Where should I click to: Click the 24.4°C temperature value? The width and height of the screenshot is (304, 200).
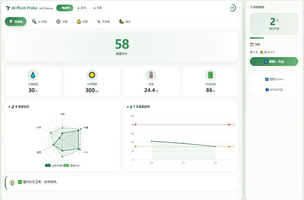pyautogui.click(x=151, y=90)
